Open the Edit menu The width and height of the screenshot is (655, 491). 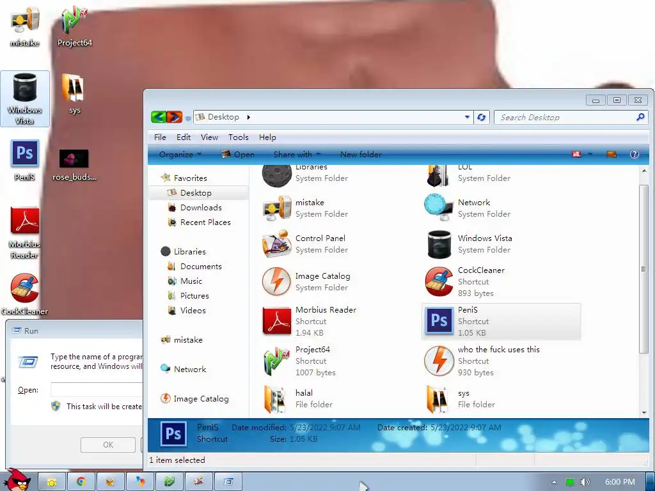184,137
